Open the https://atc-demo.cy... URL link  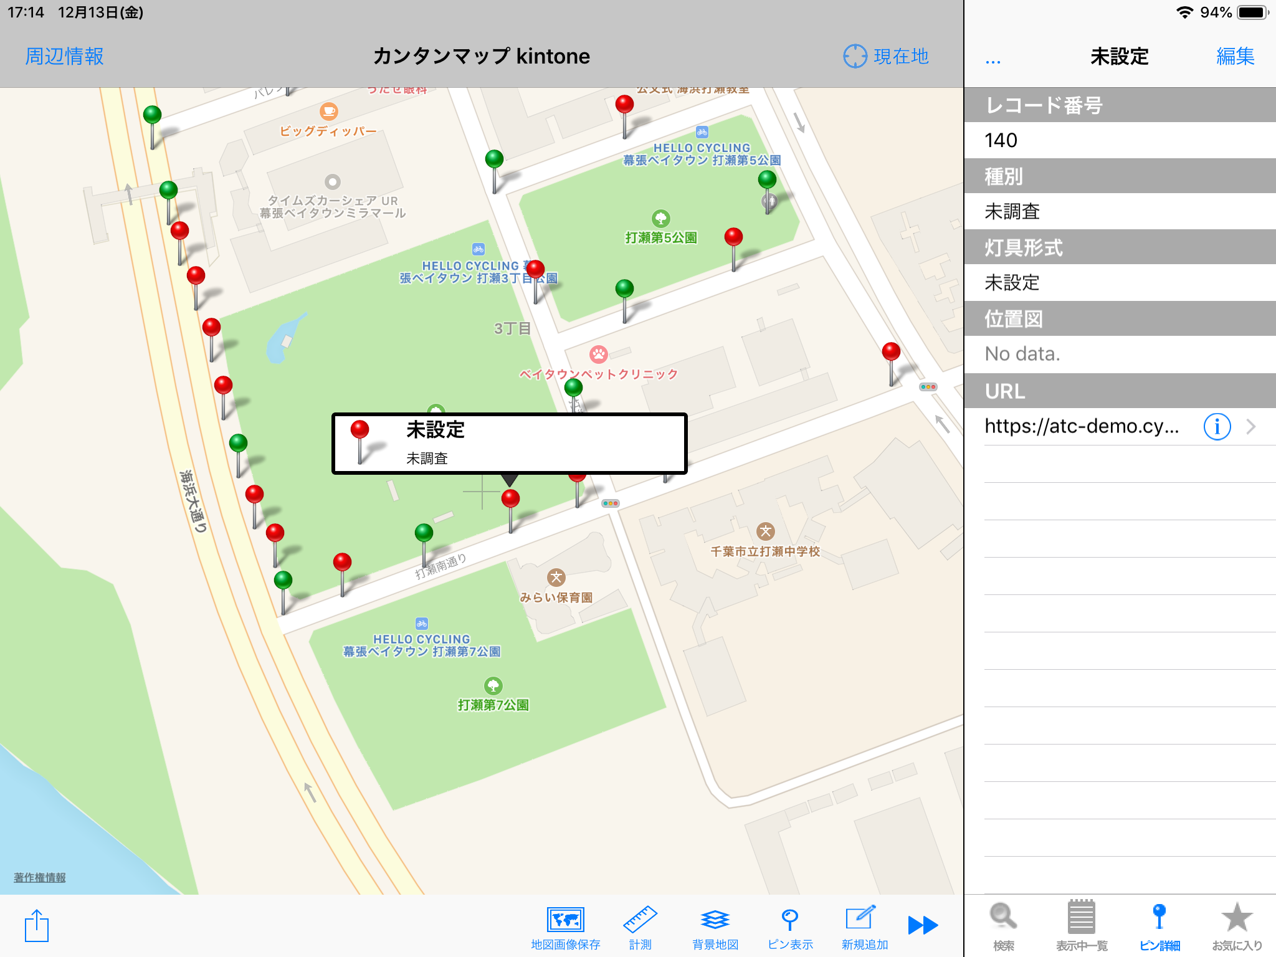coord(1082,426)
